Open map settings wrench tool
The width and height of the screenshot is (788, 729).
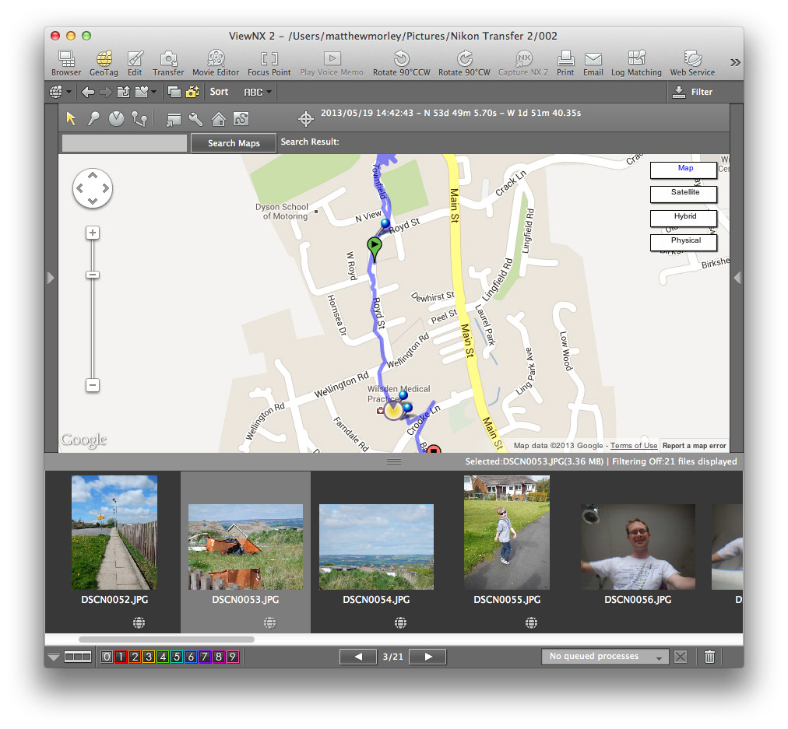pyautogui.click(x=196, y=120)
